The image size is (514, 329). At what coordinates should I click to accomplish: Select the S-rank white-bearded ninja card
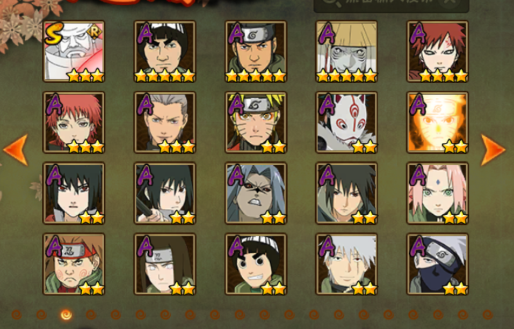pyautogui.click(x=74, y=52)
